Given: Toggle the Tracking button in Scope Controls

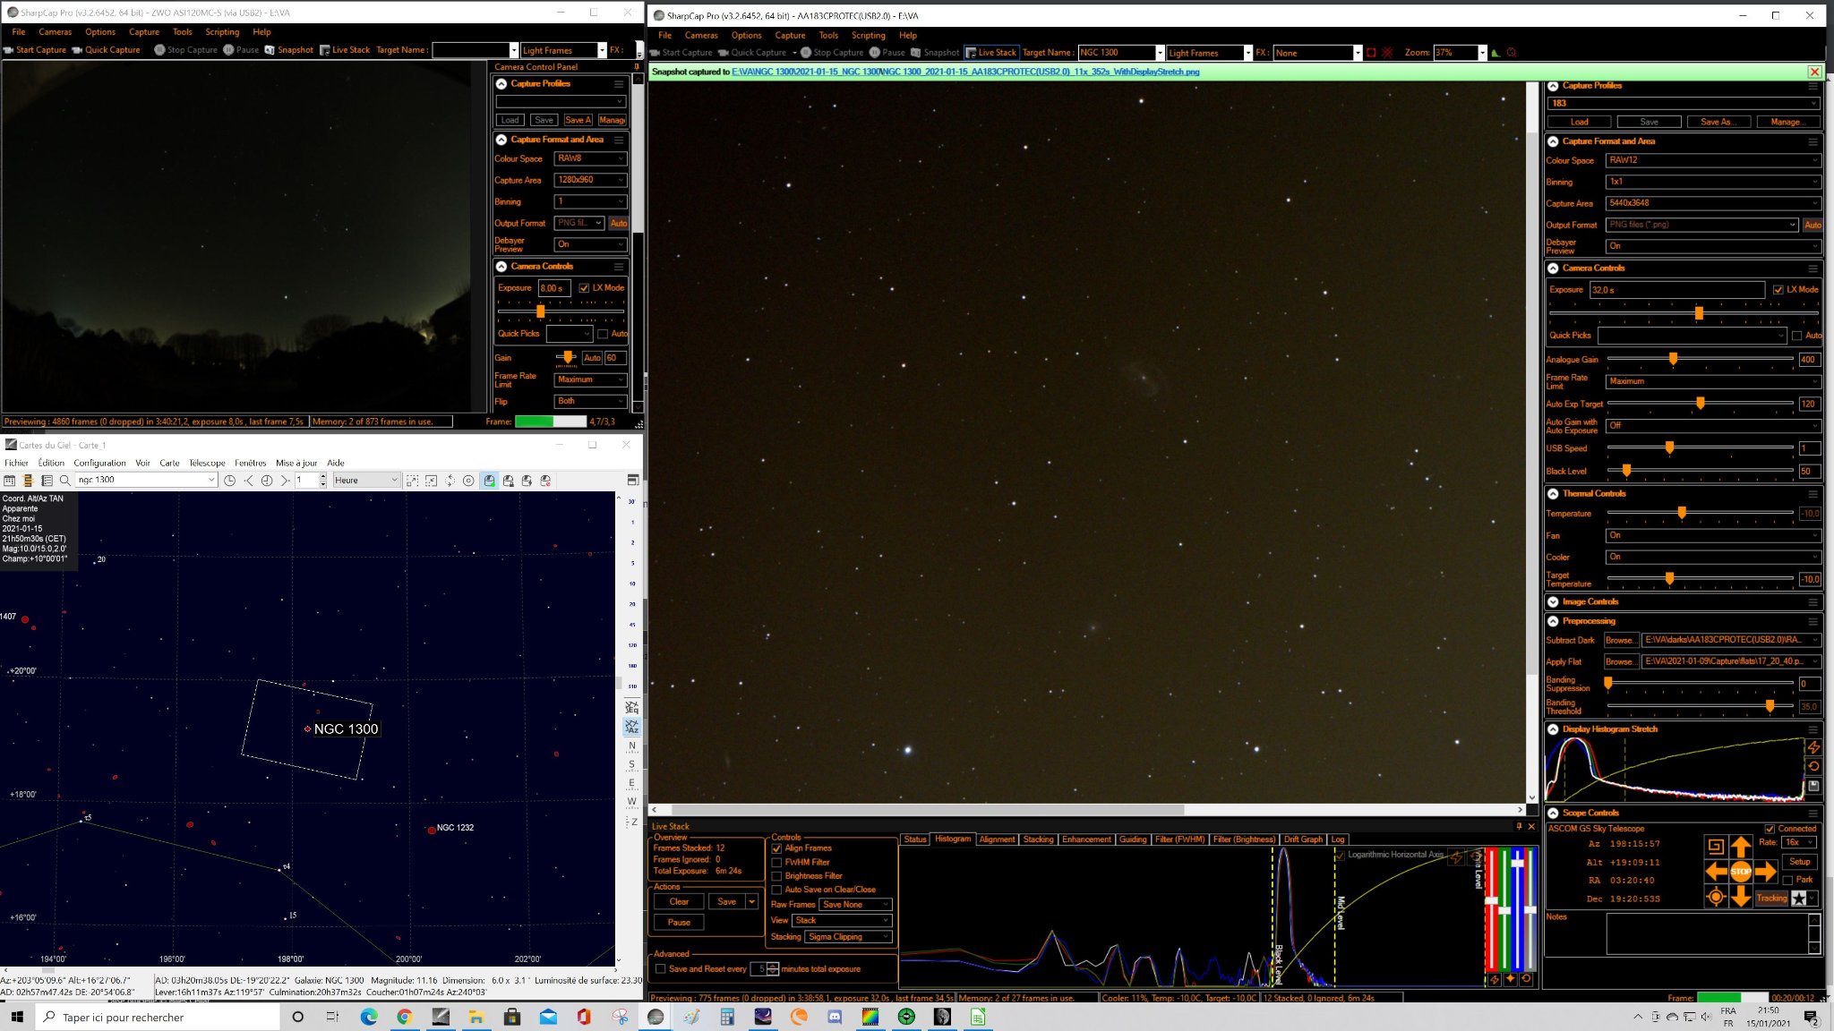Looking at the screenshot, I should click(x=1771, y=899).
